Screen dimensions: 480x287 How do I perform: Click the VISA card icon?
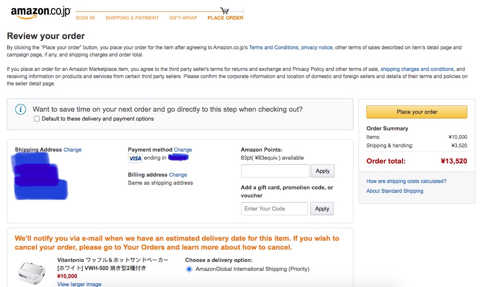(135, 158)
